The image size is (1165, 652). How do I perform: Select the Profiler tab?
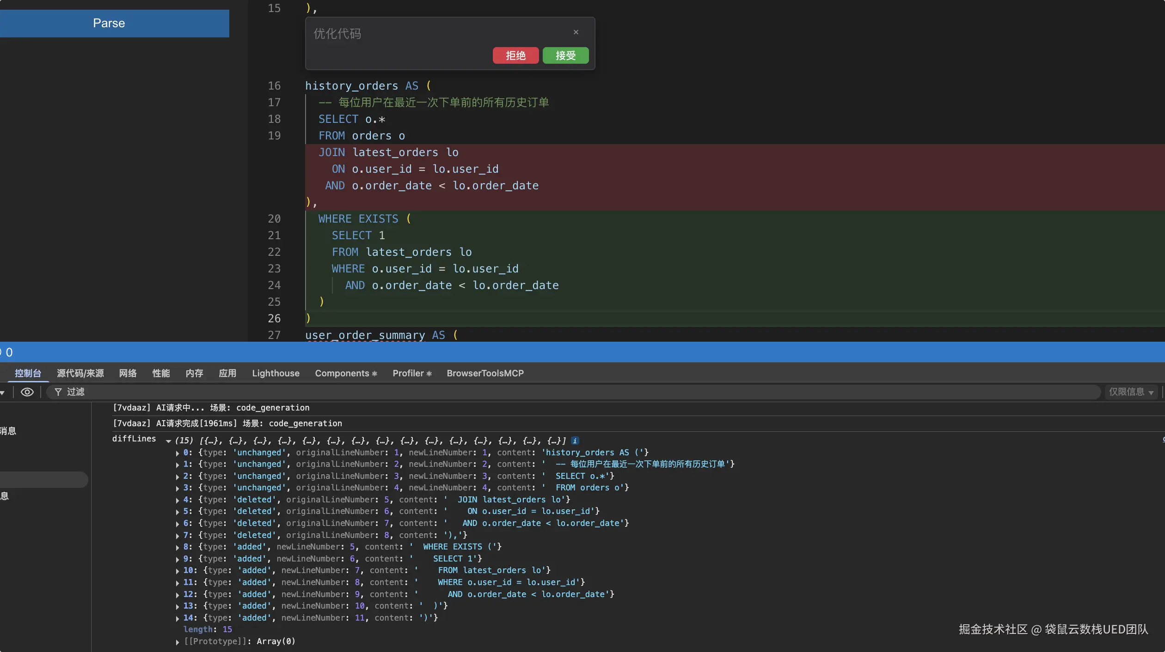tap(411, 373)
